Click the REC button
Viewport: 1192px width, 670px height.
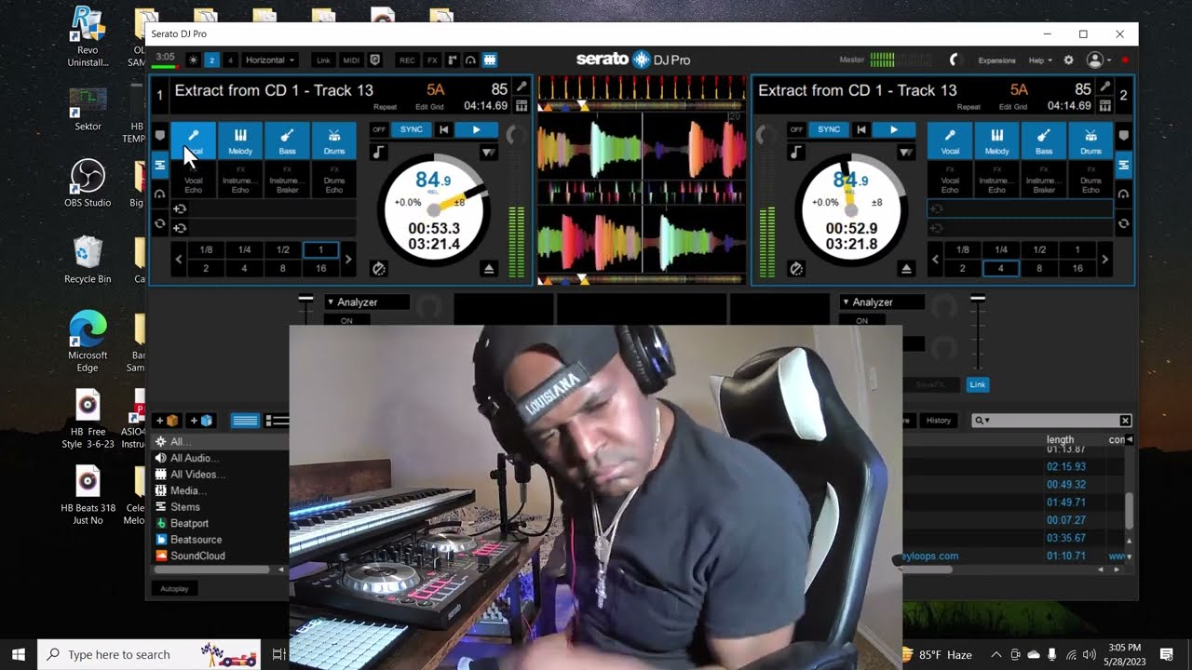point(407,60)
